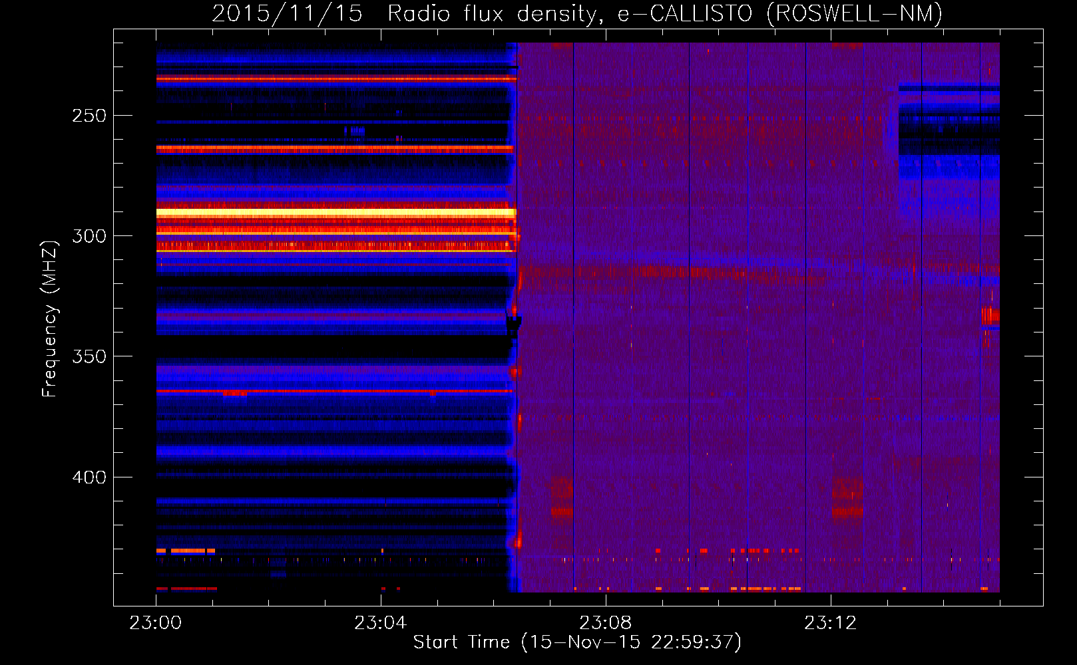Click the bright yellow band near 290 MHz

336,213
